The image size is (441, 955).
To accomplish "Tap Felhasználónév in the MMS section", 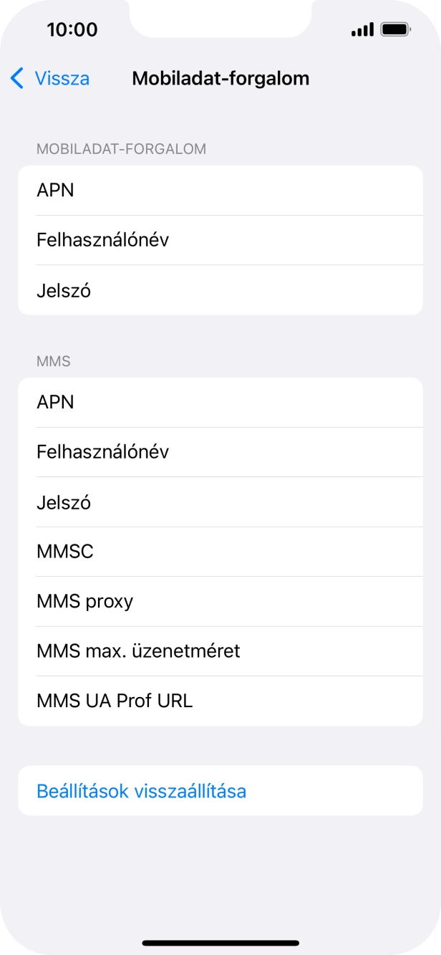I will click(x=220, y=452).
